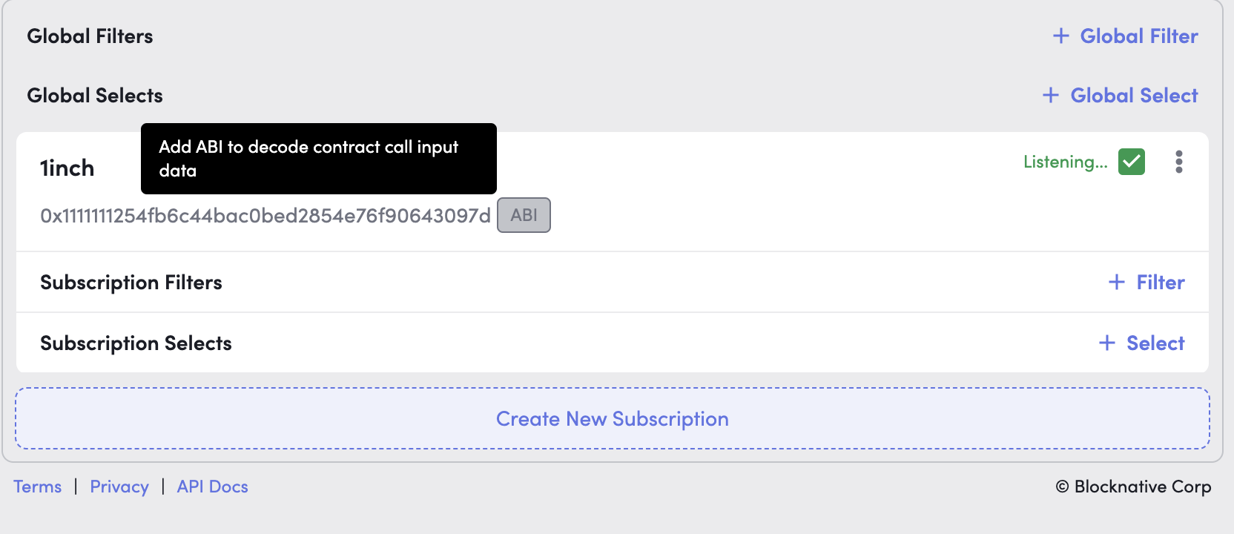This screenshot has width=1234, height=534.
Task: Click the 1inch subscription name
Action: [67, 168]
